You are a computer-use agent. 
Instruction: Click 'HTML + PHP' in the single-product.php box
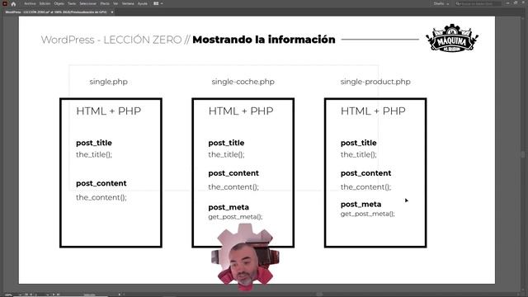coord(373,111)
